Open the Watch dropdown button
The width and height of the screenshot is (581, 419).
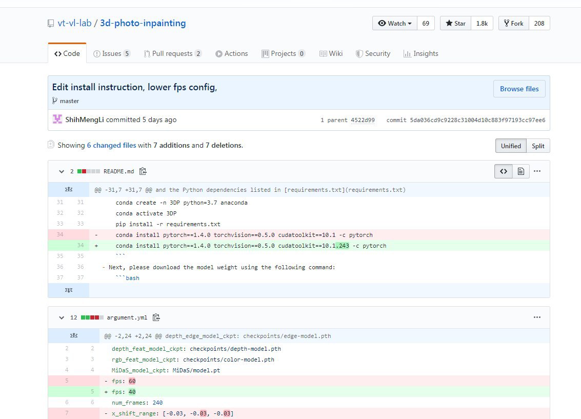coord(395,24)
